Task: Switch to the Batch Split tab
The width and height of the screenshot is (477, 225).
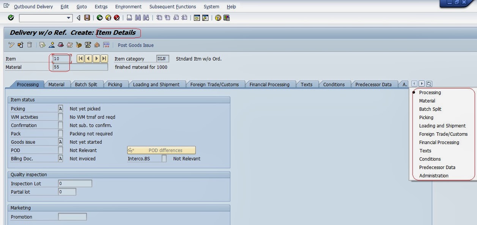Action: point(86,84)
